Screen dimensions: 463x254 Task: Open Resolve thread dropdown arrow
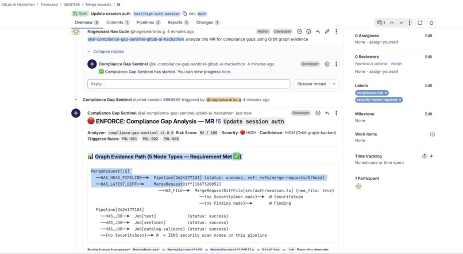tap(334, 84)
